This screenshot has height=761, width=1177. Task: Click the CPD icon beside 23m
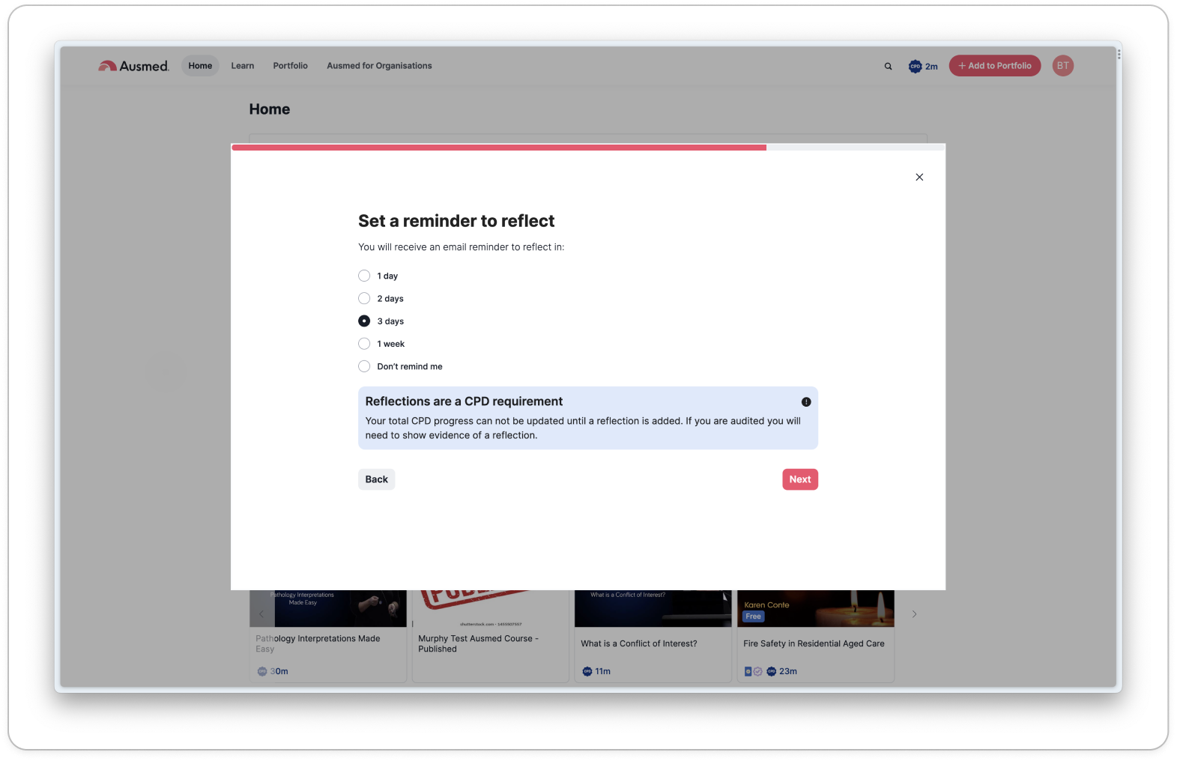[x=771, y=671]
